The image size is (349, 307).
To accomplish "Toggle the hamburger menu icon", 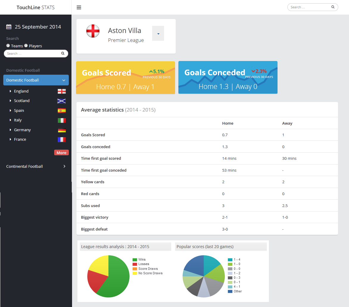I will (x=79, y=7).
